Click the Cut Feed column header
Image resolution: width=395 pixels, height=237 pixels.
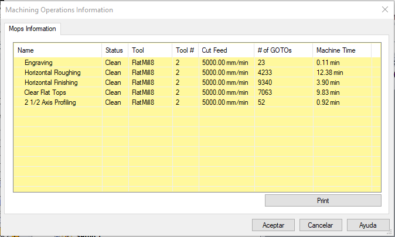tap(226, 50)
